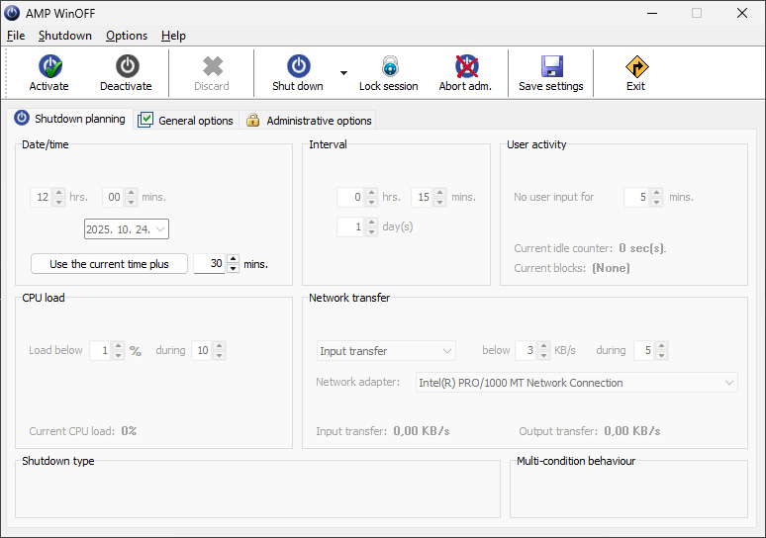Screen dimensions: 766x538
Task: Expand the arrow next to Shut down
Action: tap(343, 73)
